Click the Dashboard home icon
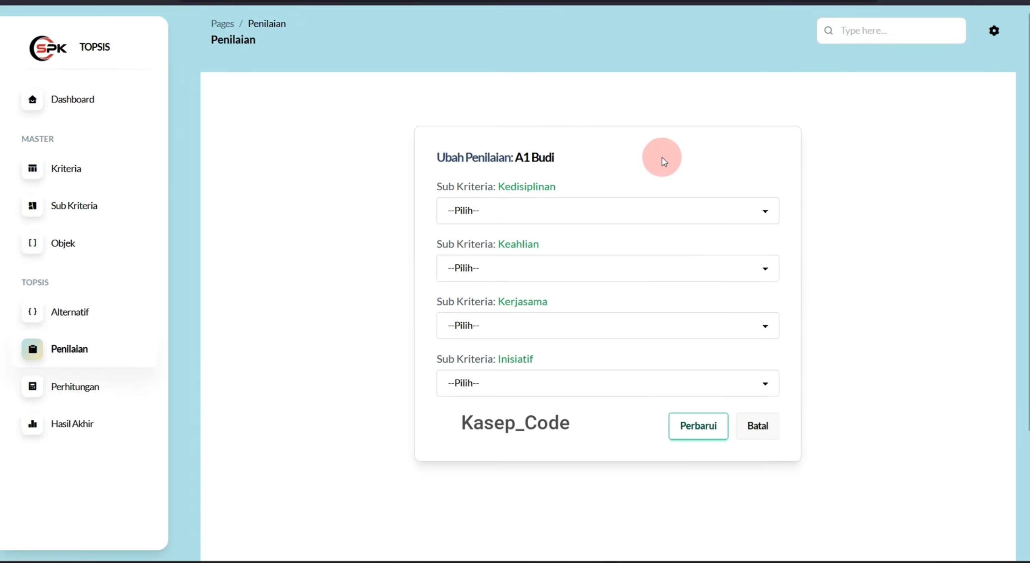 [x=32, y=99]
